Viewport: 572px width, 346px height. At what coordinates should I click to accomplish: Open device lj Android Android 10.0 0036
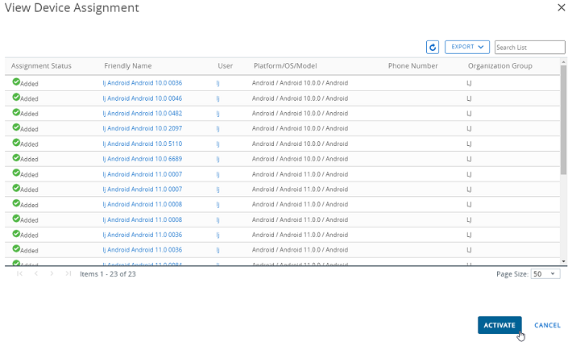[x=142, y=82]
